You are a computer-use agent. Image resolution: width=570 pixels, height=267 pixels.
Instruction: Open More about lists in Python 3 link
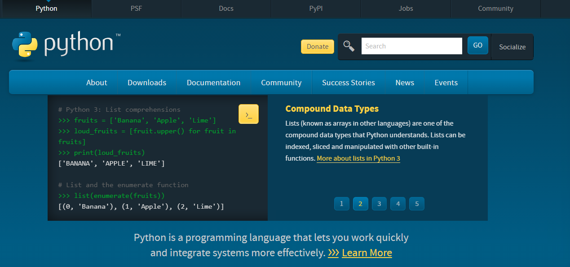pyautogui.click(x=358, y=158)
